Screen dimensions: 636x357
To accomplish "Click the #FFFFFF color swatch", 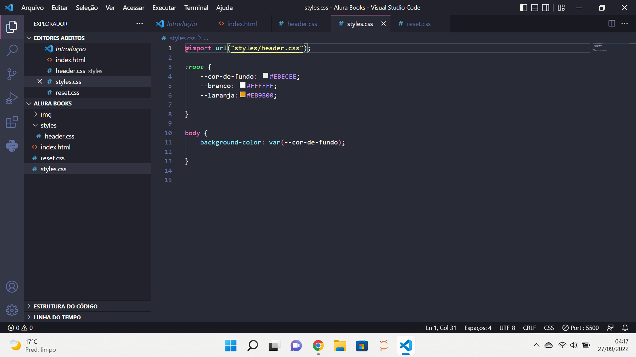I will click(242, 85).
